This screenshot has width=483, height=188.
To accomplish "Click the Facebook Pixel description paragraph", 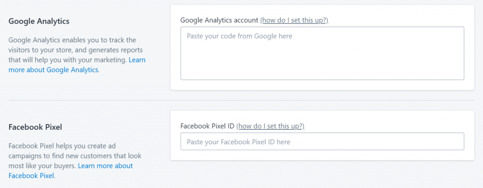I will coord(75,161).
